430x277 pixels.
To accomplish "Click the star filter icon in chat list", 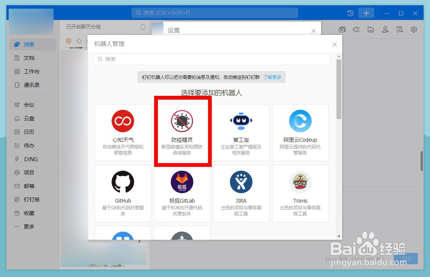I will (79, 41).
